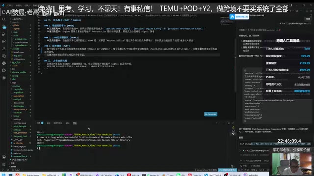Image resolution: width=314 pixels, height=176 pixels.
Task: Open the Testing flask view
Action: (4, 48)
